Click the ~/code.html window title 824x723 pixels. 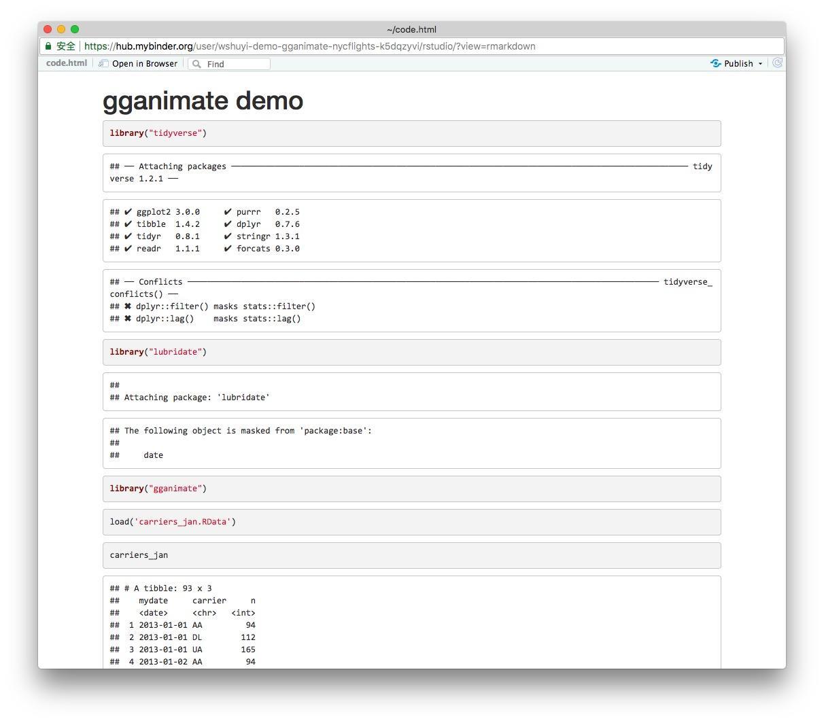pos(411,29)
